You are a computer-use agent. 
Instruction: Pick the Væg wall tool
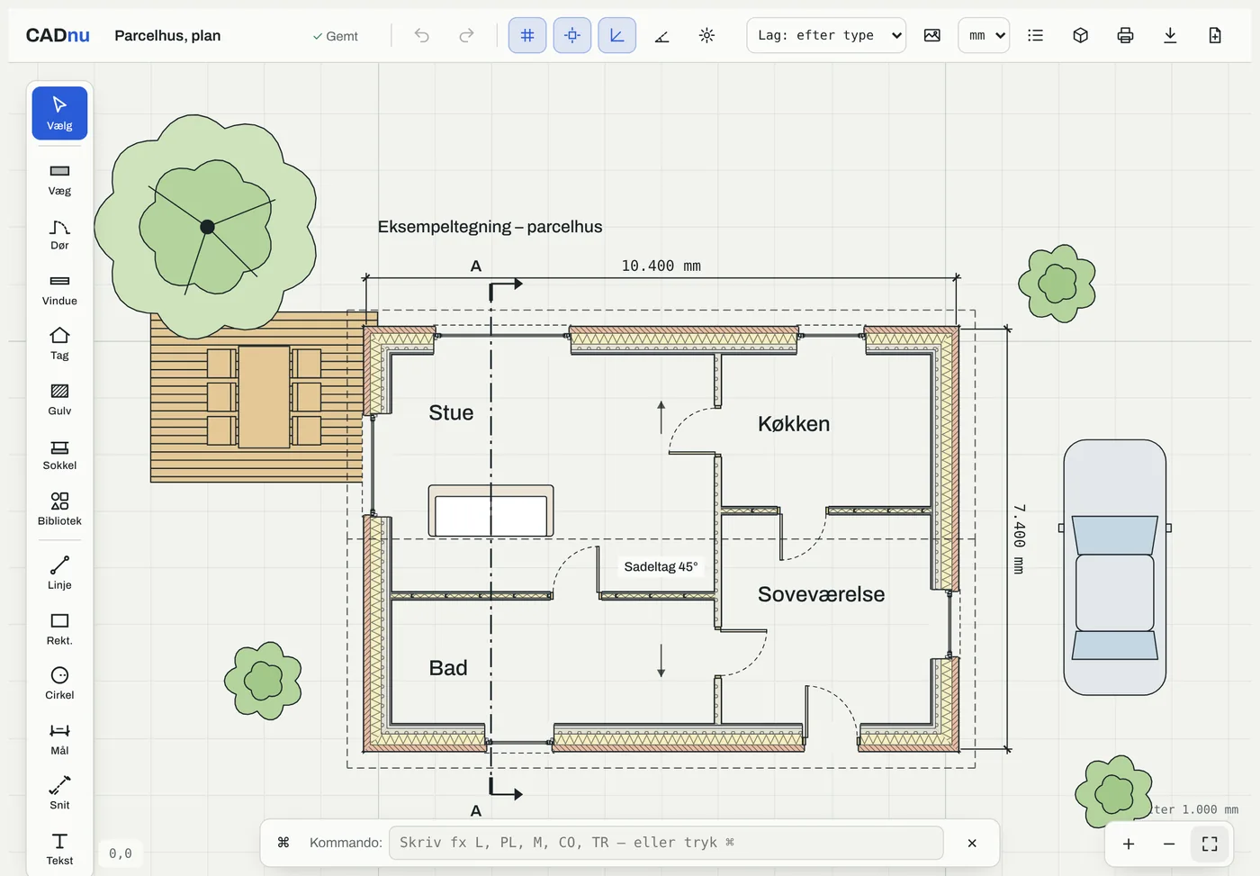point(59,179)
